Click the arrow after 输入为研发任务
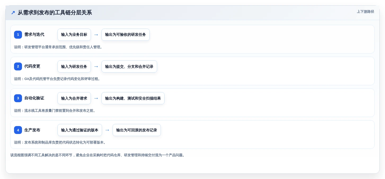Screen dimensions: 385x179 (96, 66)
